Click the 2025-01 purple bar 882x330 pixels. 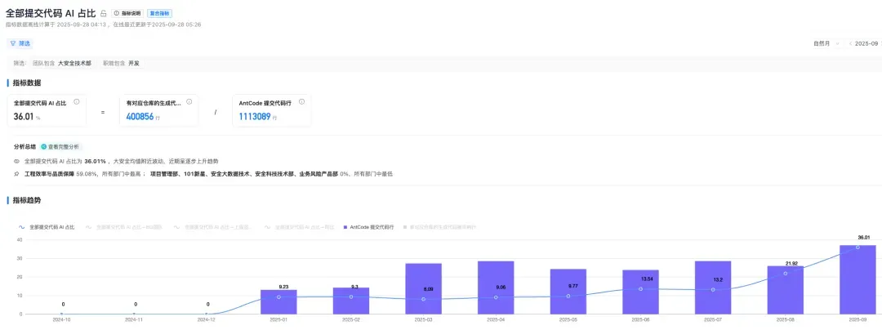[x=278, y=302]
